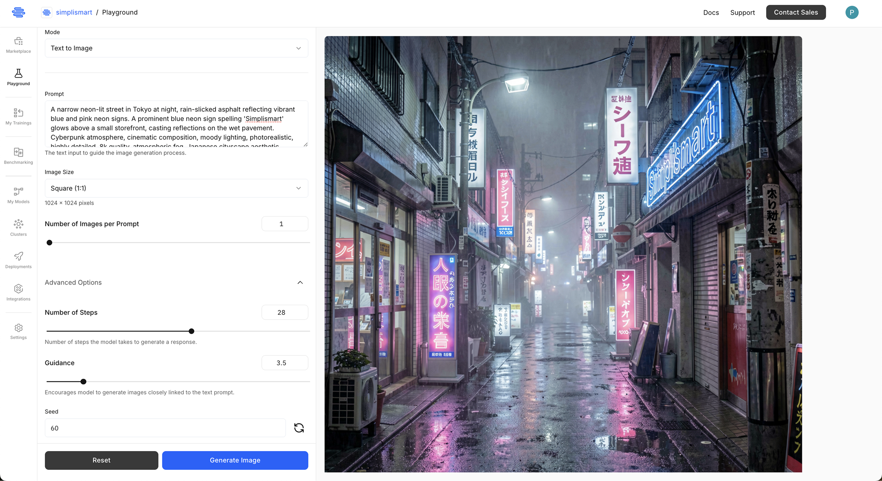
Task: Open Support in the top navigation
Action: tap(742, 13)
